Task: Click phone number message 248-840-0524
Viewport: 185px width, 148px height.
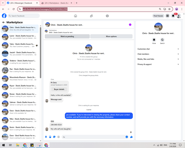Action: click(56, 125)
